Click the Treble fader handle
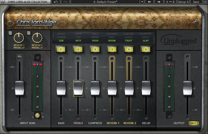Viewport: 208px width, 134px height. (x=78, y=88)
